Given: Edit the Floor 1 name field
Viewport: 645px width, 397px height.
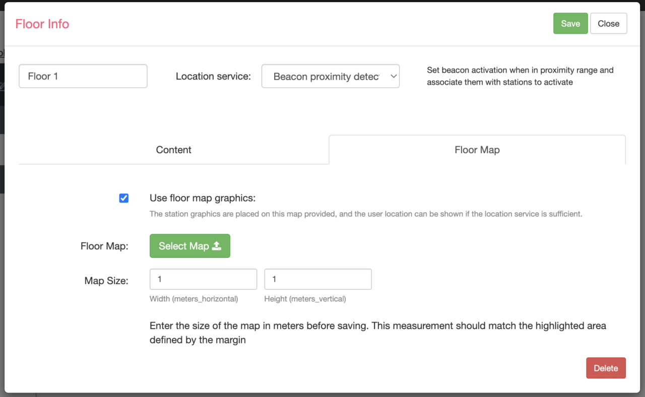Looking at the screenshot, I should (83, 76).
